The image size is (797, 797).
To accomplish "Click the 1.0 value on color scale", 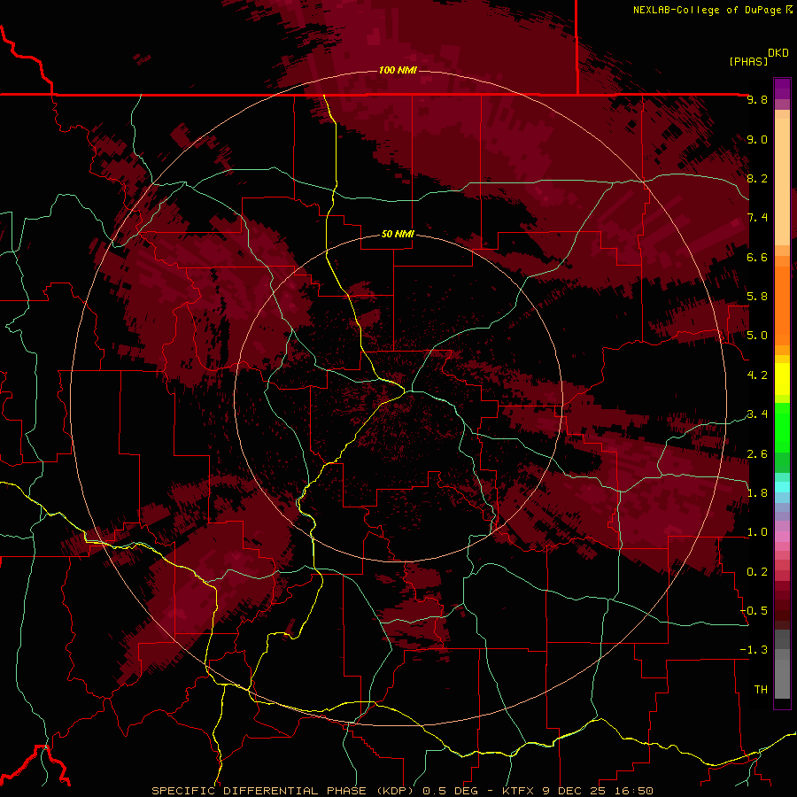I will pyautogui.click(x=757, y=532).
